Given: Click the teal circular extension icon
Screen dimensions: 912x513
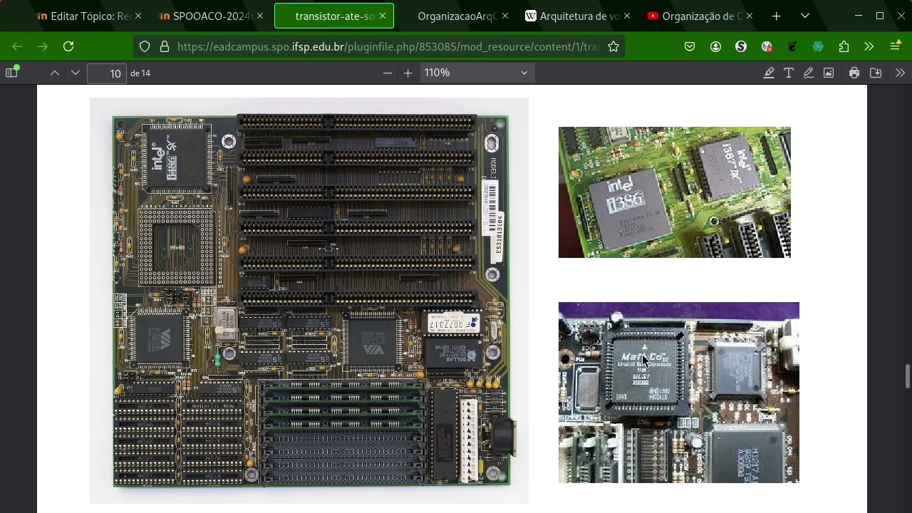Looking at the screenshot, I should [x=818, y=46].
